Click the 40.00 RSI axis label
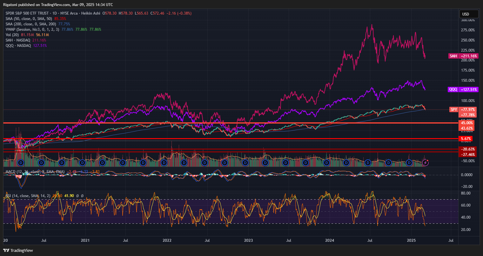Screen dimensions: 483x256 coord(465,217)
